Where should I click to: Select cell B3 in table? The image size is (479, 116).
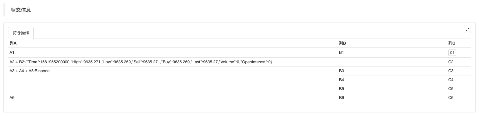(341, 71)
